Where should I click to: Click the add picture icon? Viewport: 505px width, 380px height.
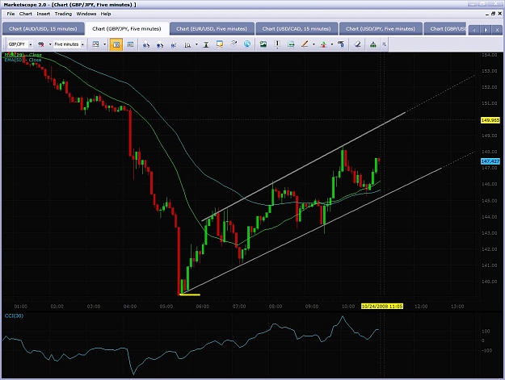click(x=263, y=44)
